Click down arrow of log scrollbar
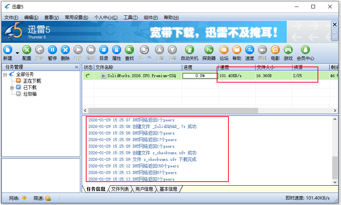Image resolution: width=341 pixels, height=205 pixels. (335, 182)
